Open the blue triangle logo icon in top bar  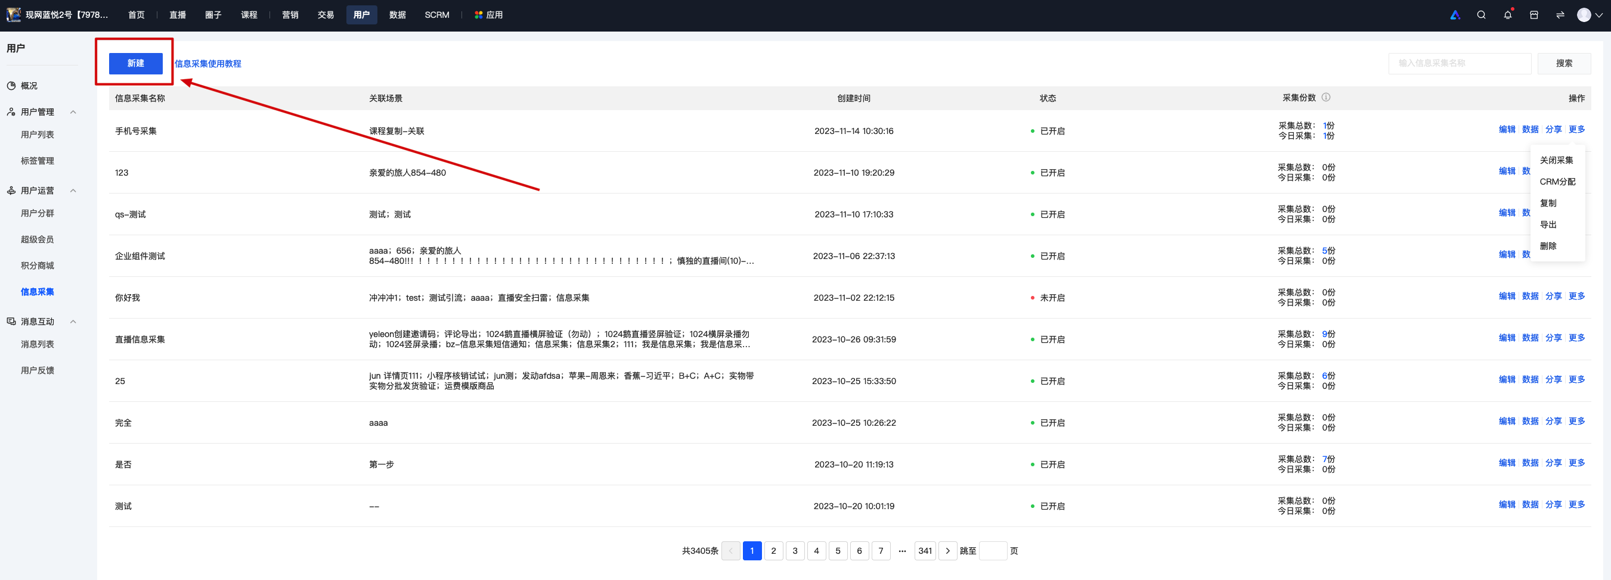[1455, 15]
